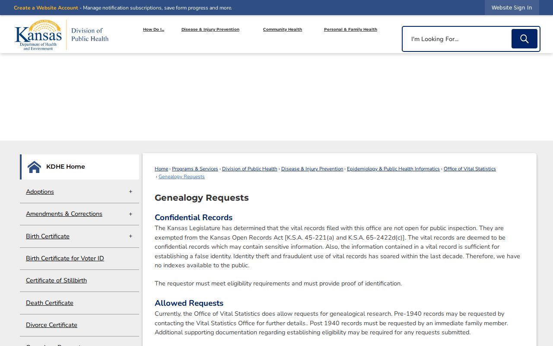The width and height of the screenshot is (553, 346).
Task: Expand the Birth Certificate plus sign
Action: point(130,236)
